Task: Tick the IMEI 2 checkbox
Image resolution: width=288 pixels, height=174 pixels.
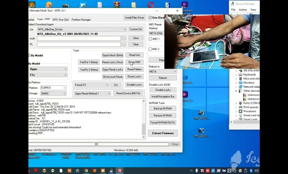Action: (x=150, y=49)
